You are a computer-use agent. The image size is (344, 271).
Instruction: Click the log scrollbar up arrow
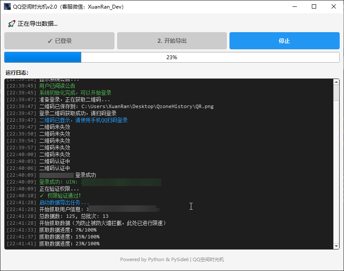(336, 82)
